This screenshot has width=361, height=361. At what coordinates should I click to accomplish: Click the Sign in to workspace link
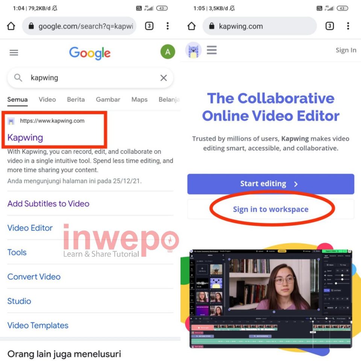coord(270,209)
